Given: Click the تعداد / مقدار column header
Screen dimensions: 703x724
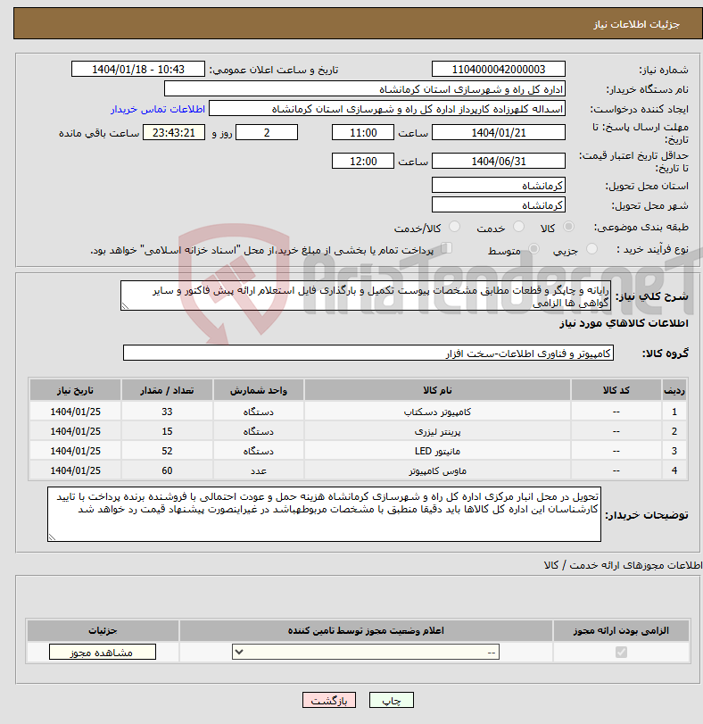Looking at the screenshot, I should click(x=167, y=390).
